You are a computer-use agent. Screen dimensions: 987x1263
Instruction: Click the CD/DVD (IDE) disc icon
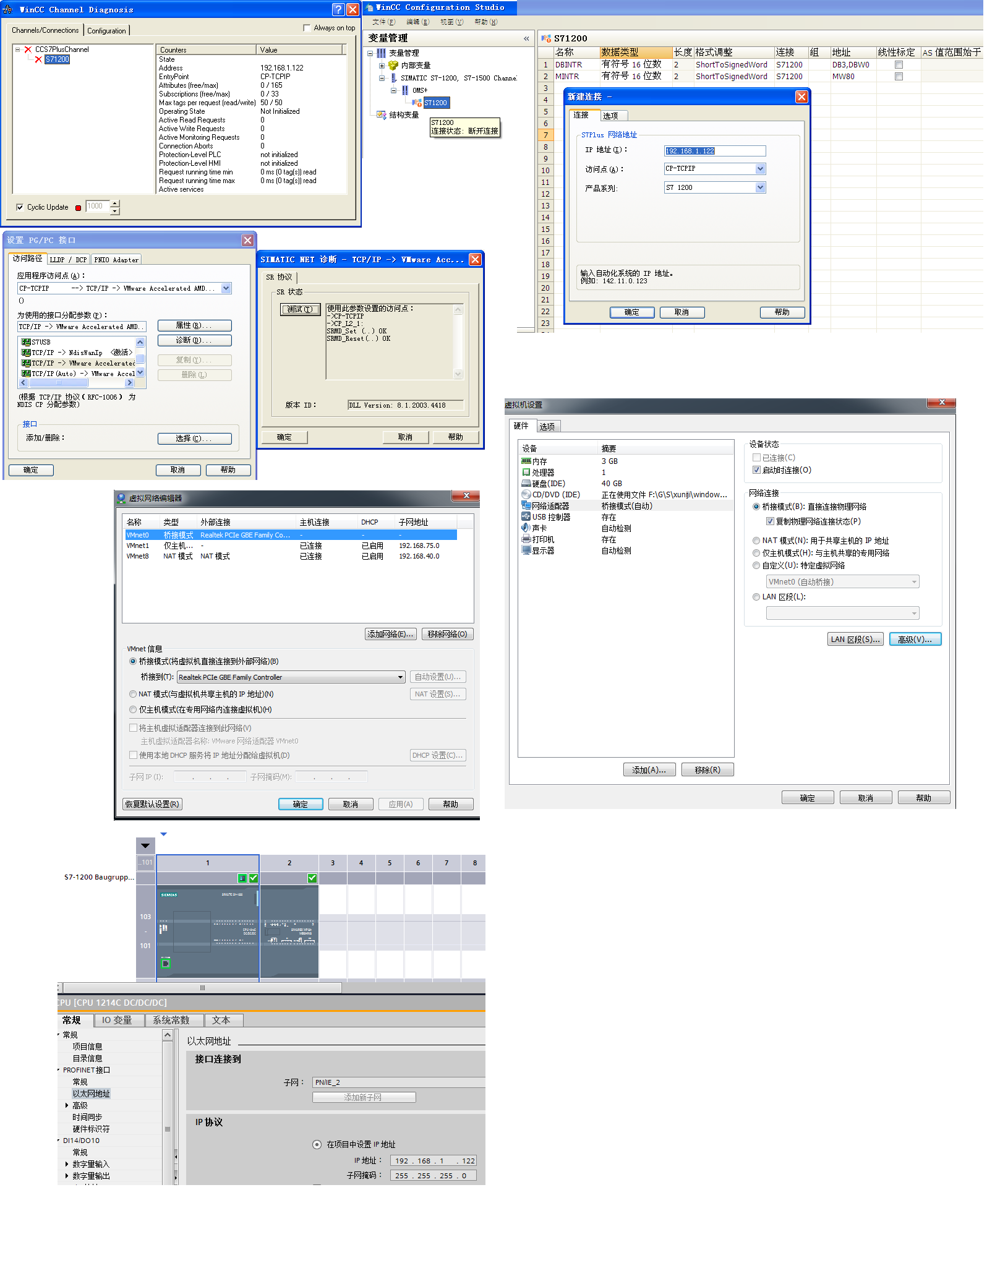click(526, 495)
